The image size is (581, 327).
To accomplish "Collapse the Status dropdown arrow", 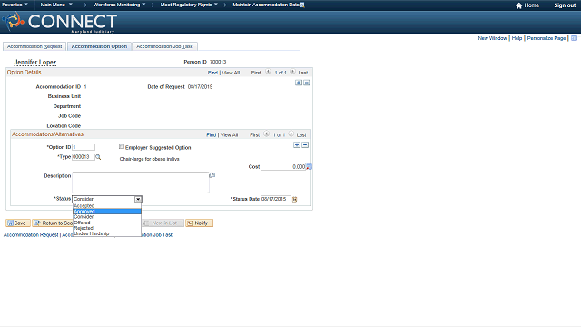I will pyautogui.click(x=138, y=199).
